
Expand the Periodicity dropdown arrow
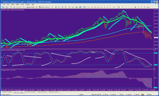tap(82, 7)
